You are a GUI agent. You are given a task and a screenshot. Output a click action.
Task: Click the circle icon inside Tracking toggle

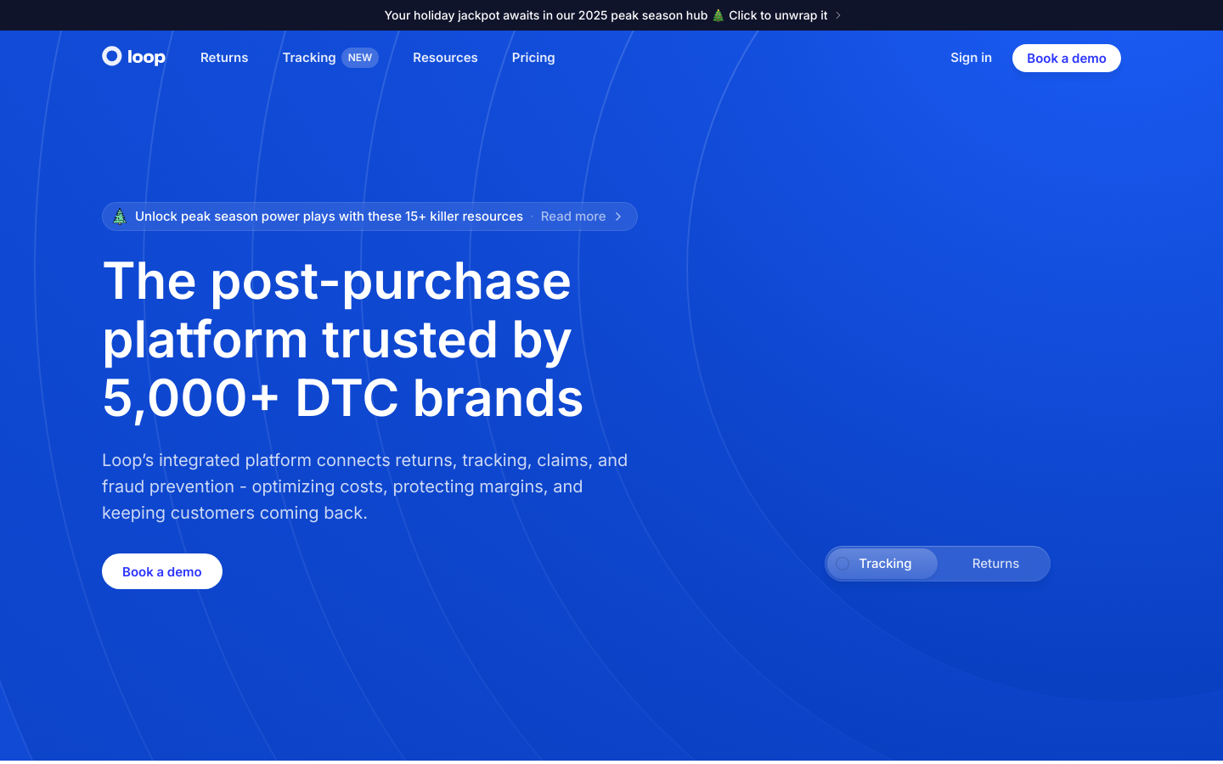pos(843,564)
